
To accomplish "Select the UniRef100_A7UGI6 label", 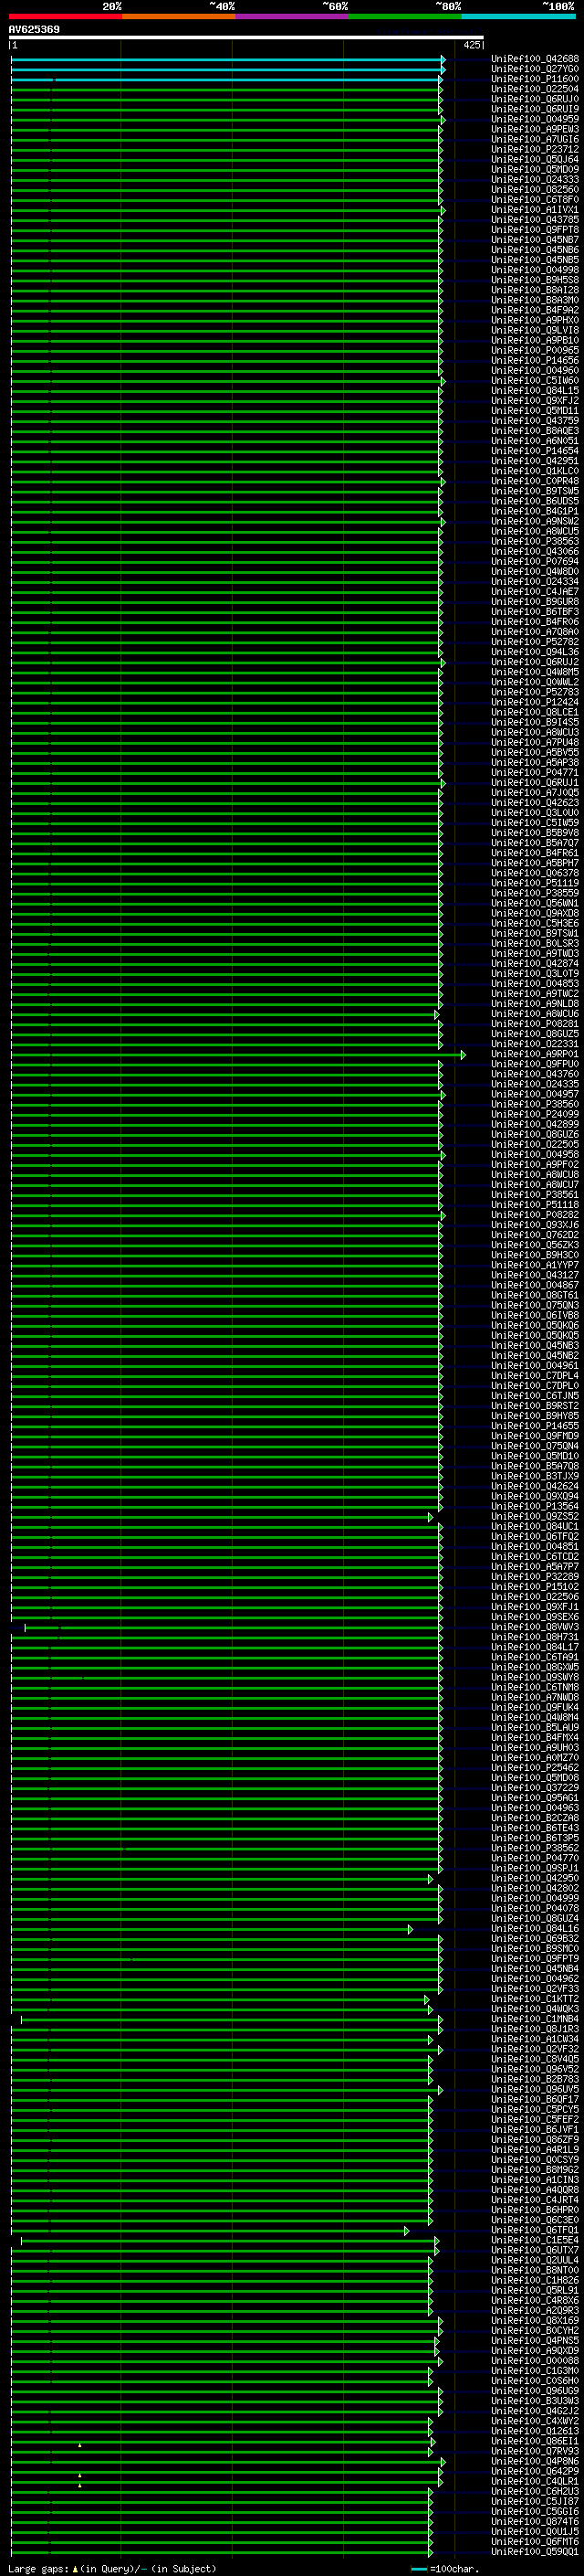I will (x=535, y=139).
